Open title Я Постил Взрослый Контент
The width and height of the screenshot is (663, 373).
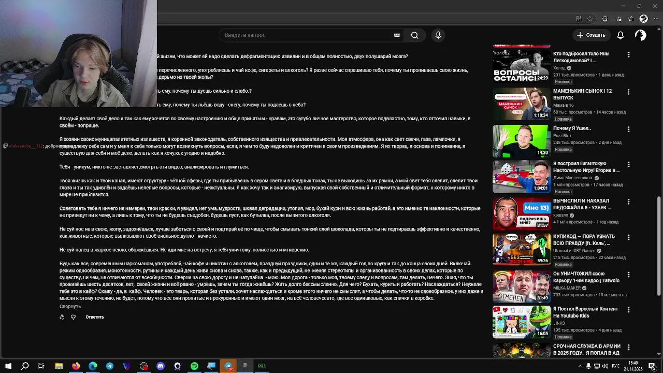point(585,312)
